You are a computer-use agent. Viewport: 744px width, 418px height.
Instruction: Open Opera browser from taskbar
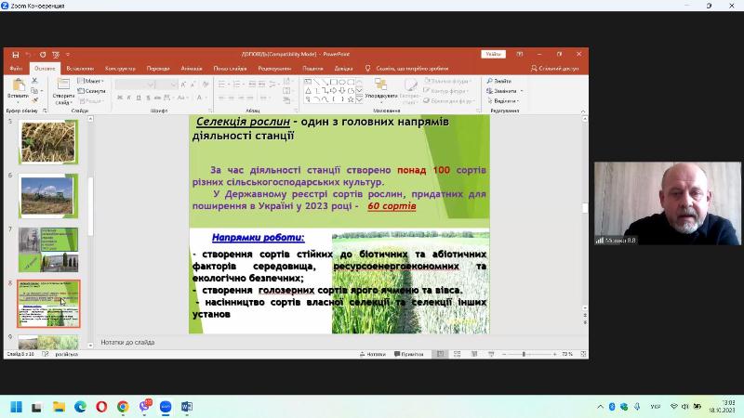point(101,407)
